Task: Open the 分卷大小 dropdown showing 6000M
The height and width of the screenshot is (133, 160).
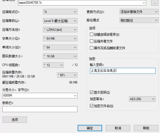Action: coord(40,95)
